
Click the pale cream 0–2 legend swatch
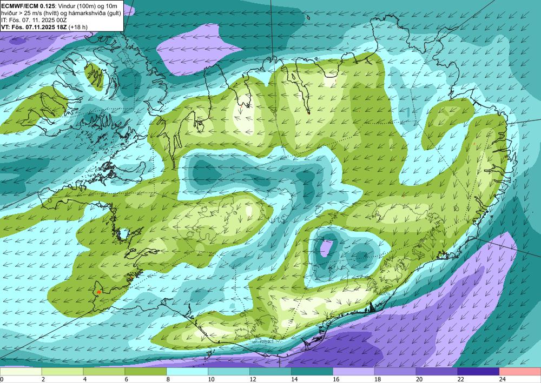pos(21,372)
